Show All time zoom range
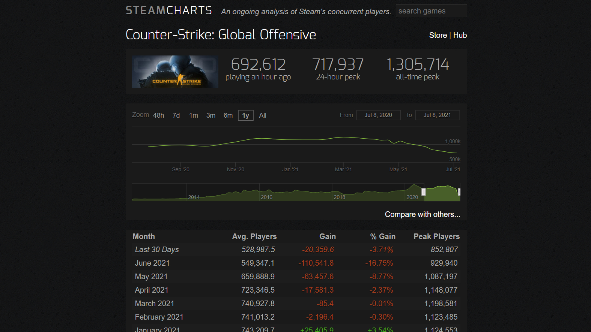 click(263, 115)
